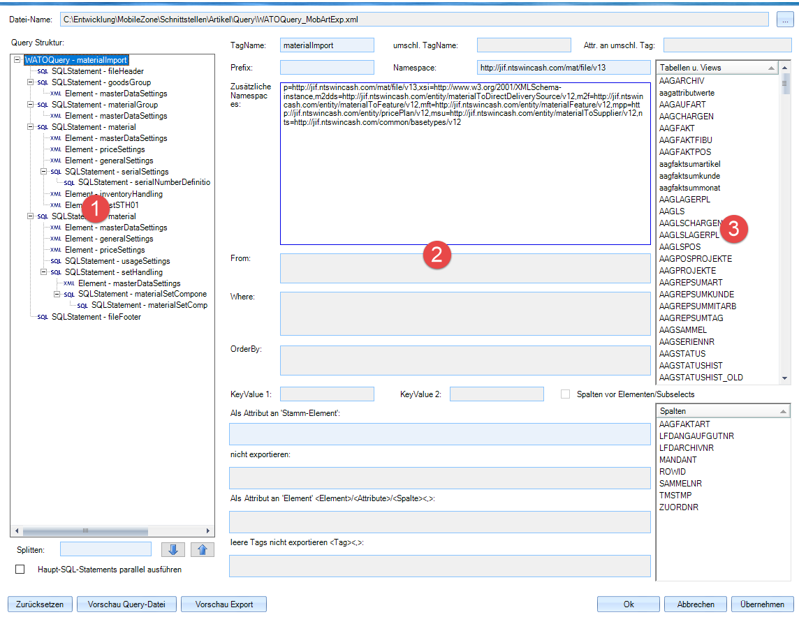Viewport: 799px width, 617px height.
Task: Click SQL icon of fileHeader statement
Action: (x=43, y=71)
